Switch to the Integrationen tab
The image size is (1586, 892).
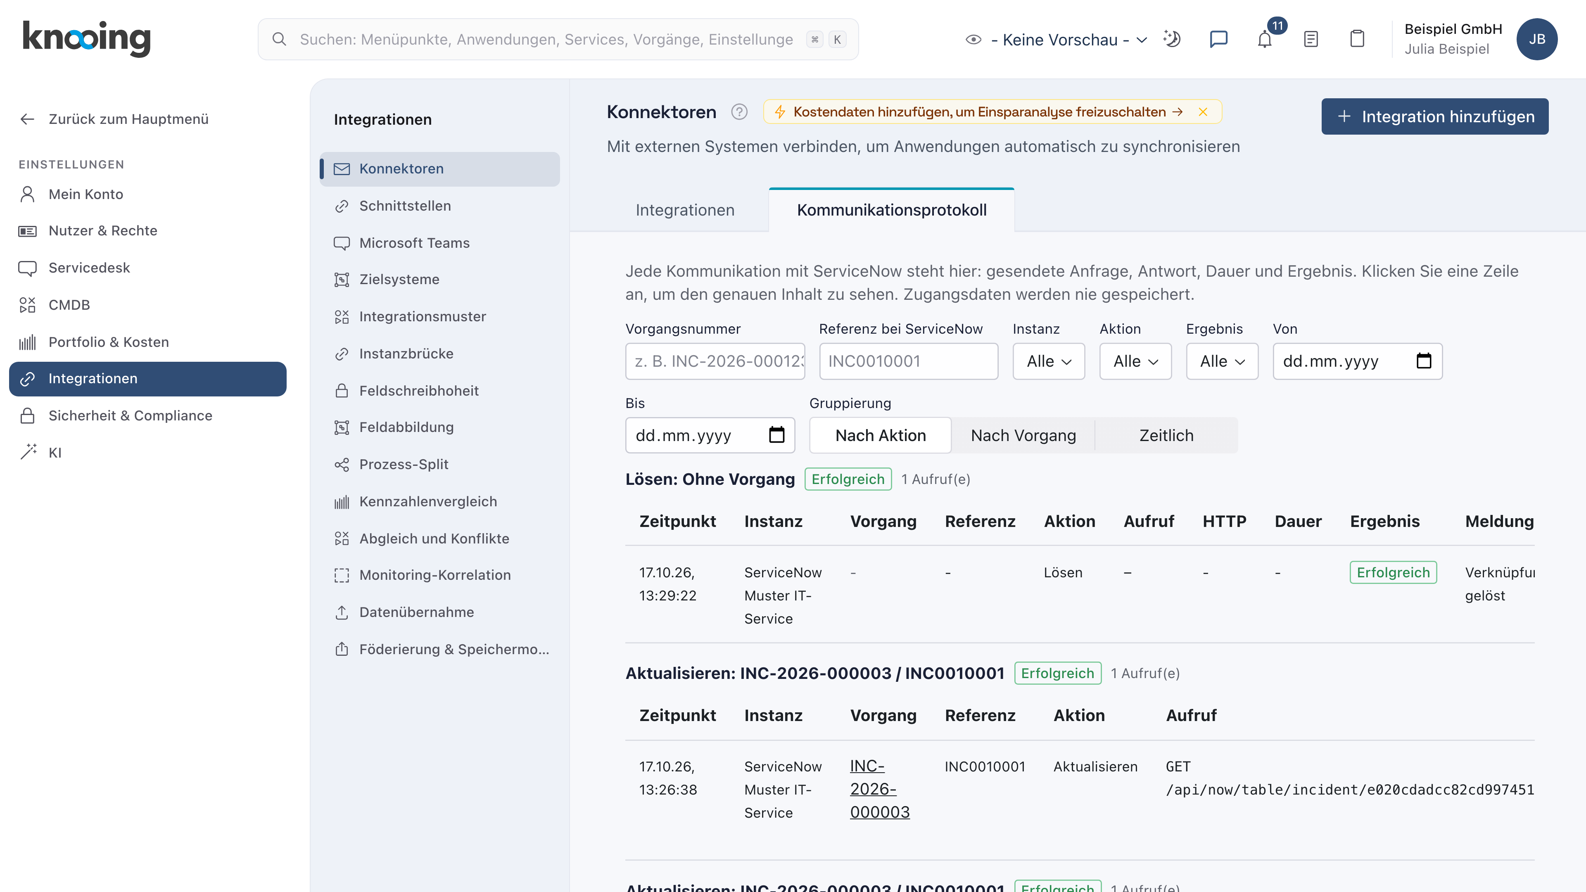click(685, 210)
